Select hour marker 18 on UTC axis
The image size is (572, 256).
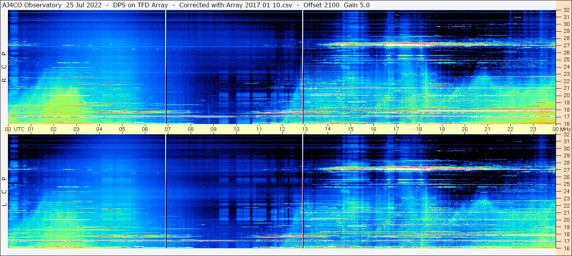[x=419, y=129]
